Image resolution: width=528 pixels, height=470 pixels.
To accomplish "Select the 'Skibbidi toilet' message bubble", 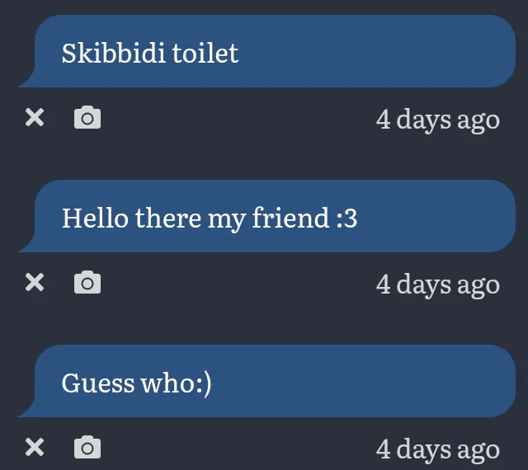I will click(x=266, y=51).
